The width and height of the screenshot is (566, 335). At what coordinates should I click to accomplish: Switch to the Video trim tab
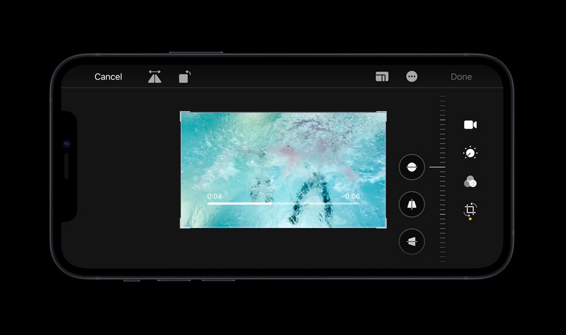[470, 125]
